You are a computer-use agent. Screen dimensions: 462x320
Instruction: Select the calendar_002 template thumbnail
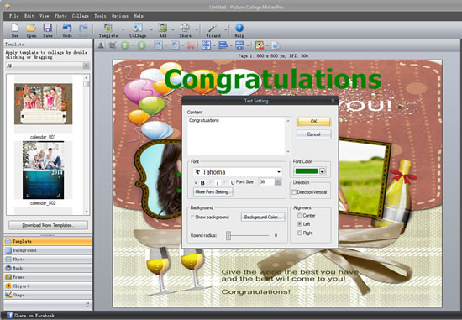click(43, 170)
